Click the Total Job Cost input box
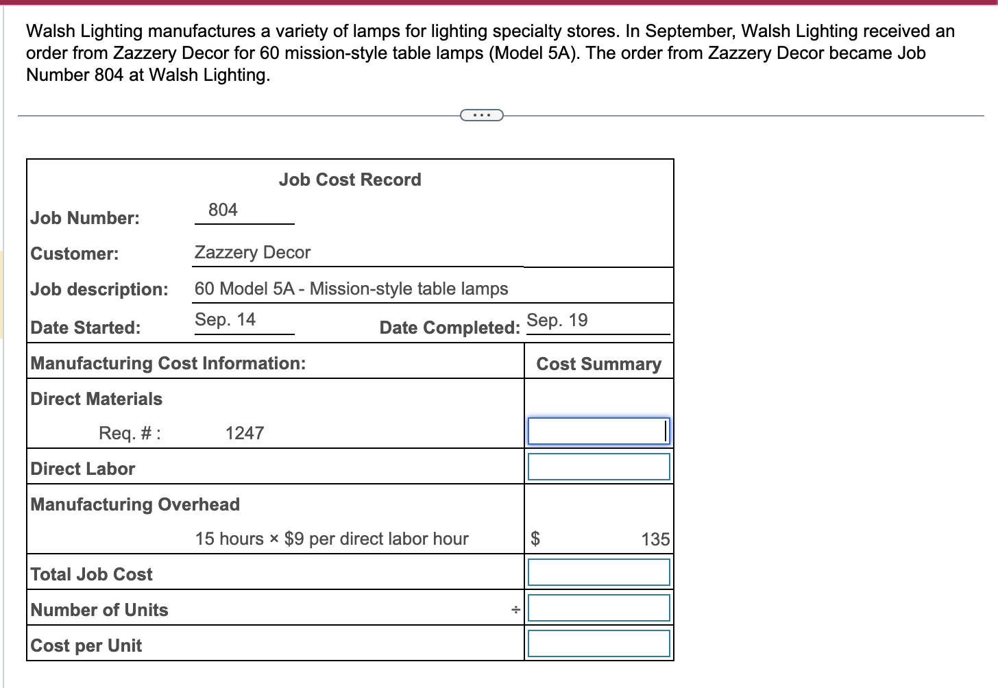The height and width of the screenshot is (688, 998). click(x=598, y=572)
